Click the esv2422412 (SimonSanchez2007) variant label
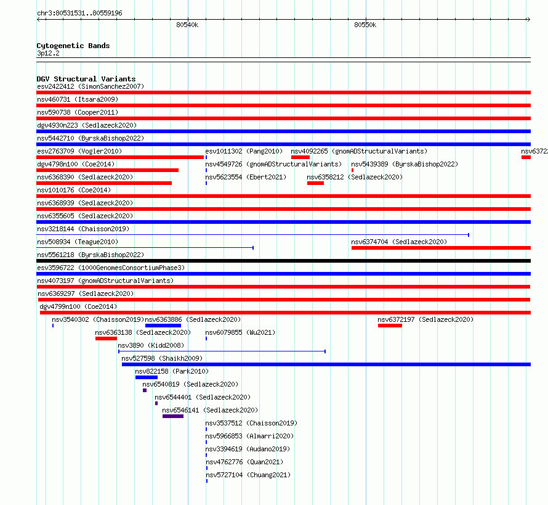548x505 pixels. coord(91,86)
